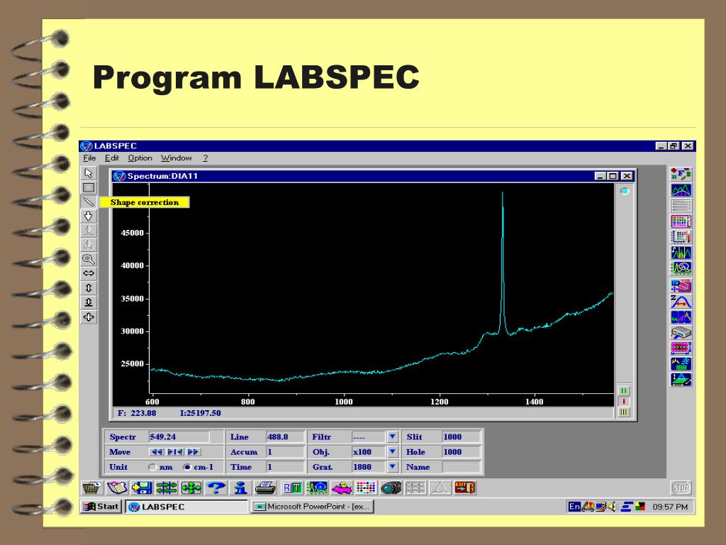
Task: Switch to Microsoft PowerPoint taskbar button
Action: (313, 507)
